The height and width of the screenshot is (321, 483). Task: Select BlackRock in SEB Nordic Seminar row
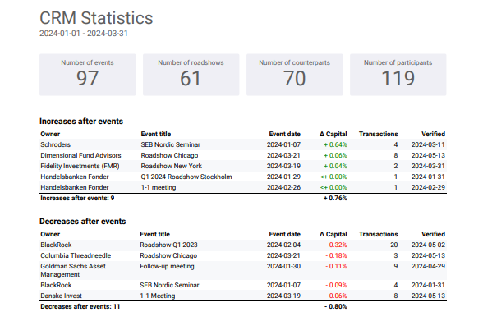point(56,286)
